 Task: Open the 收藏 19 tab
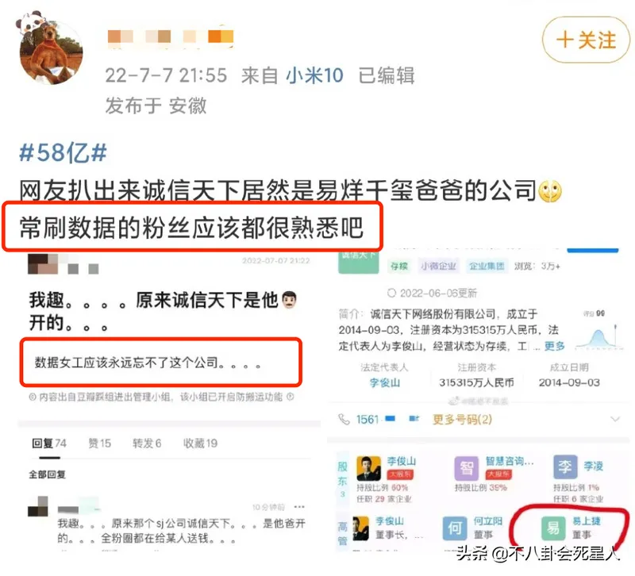(x=201, y=444)
